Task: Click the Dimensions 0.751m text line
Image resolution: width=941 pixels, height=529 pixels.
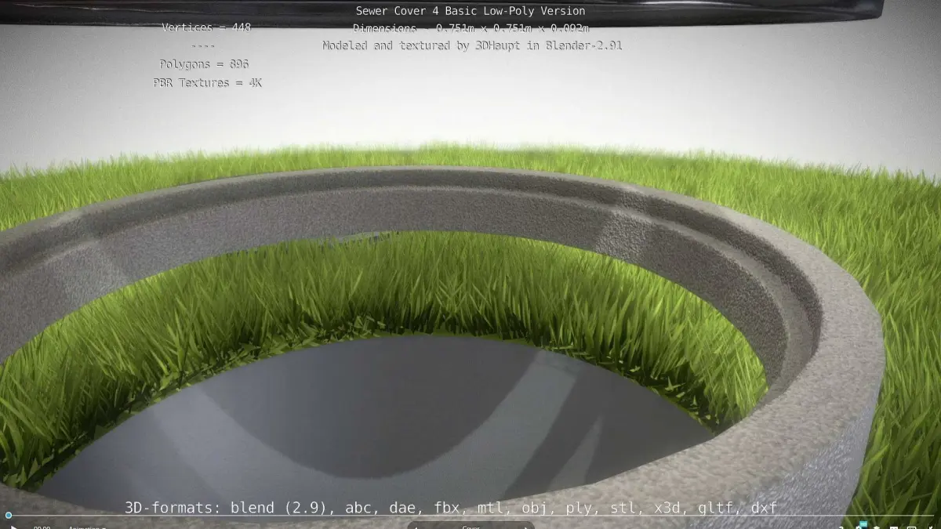Action: [x=470, y=28]
